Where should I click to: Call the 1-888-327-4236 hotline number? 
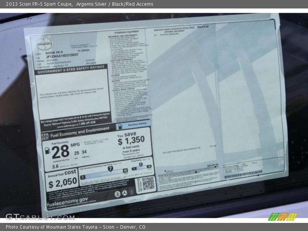tap(85, 122)
